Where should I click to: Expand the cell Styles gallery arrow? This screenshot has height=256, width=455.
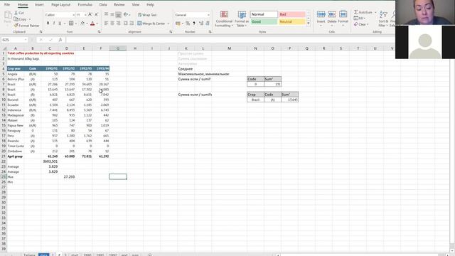[x=309, y=23]
